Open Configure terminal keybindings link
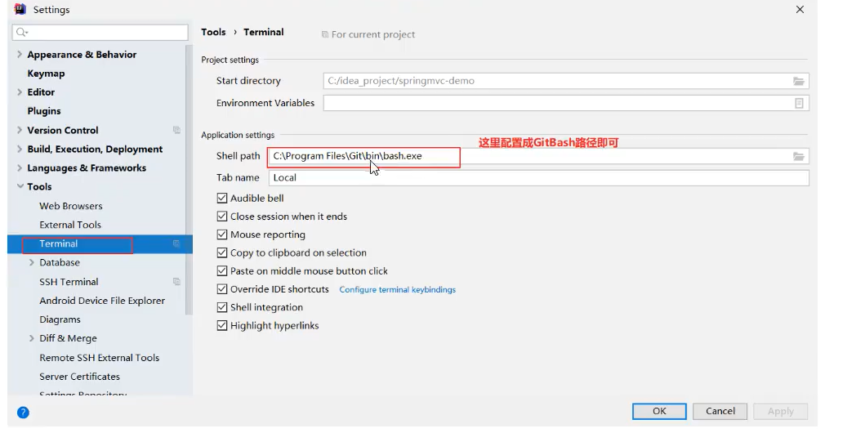This screenshot has width=856, height=442. [x=398, y=289]
